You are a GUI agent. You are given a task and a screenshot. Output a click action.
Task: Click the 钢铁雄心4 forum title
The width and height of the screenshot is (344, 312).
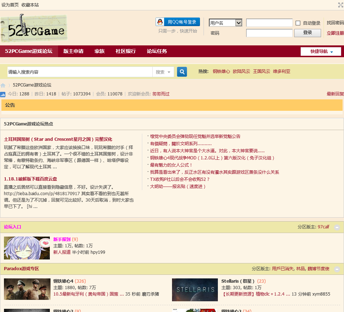63,281
